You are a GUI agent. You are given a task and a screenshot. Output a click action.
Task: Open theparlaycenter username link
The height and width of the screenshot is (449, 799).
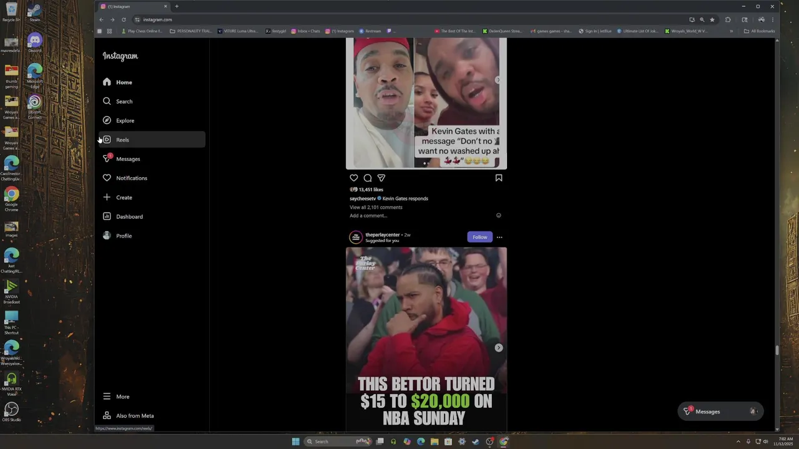383,234
